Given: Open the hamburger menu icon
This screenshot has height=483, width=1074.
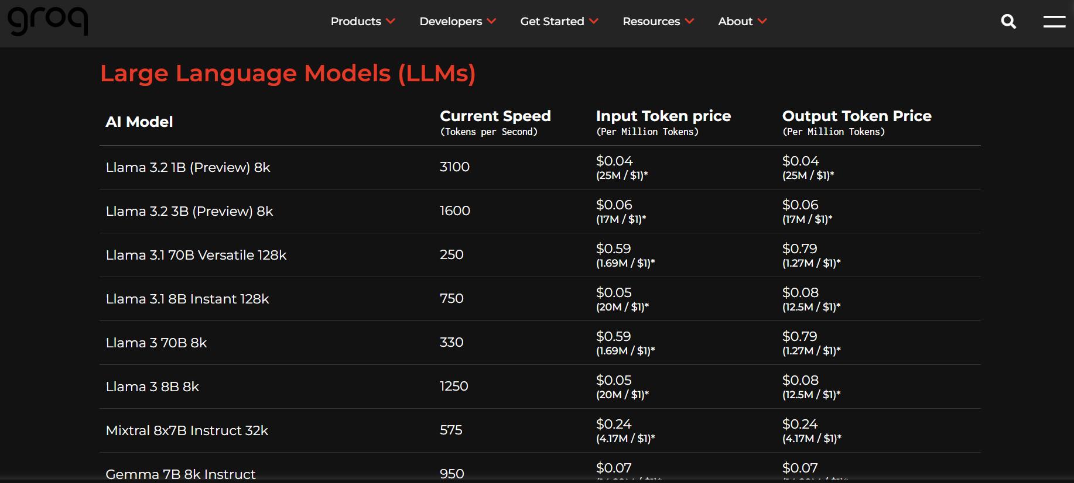Looking at the screenshot, I should (1054, 22).
